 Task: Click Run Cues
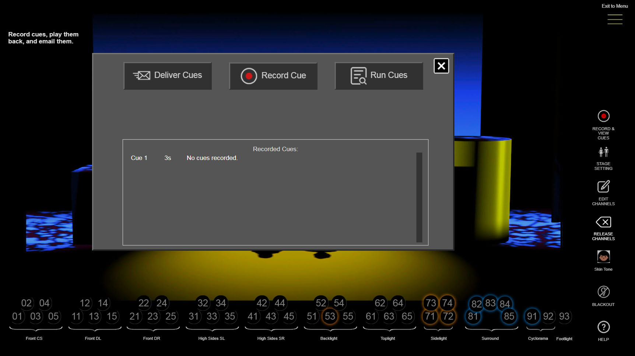point(379,75)
